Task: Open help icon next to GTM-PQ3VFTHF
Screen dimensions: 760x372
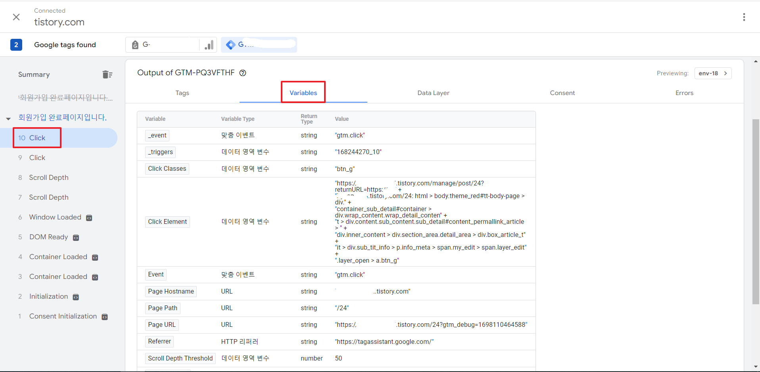Action: 243,73
